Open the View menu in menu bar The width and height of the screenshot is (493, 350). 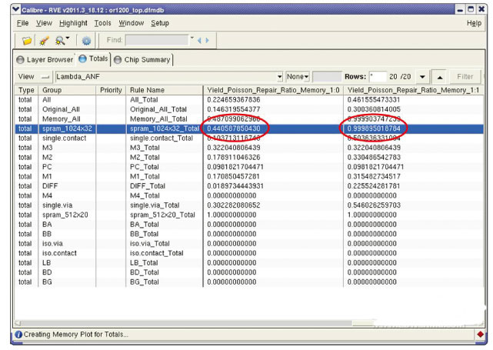pos(44,23)
